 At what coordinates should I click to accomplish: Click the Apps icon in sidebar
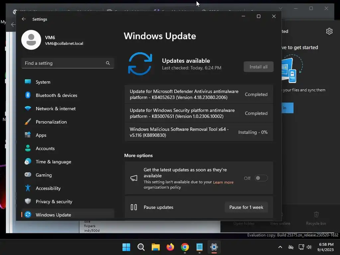28,135
